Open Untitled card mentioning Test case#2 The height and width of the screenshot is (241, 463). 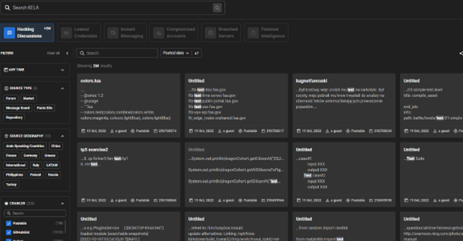click(344, 175)
